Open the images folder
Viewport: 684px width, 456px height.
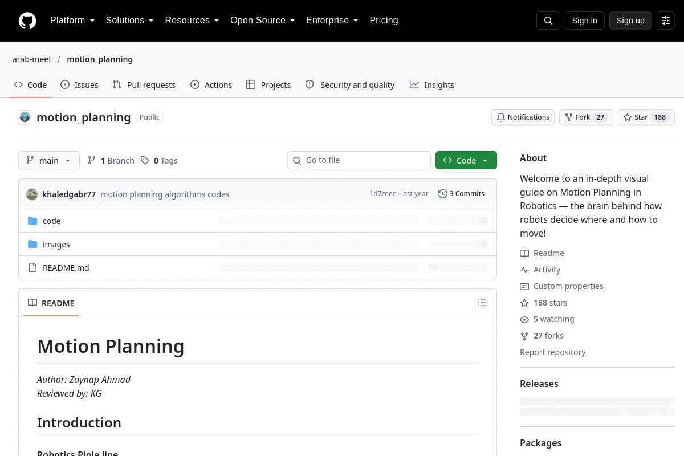point(56,245)
